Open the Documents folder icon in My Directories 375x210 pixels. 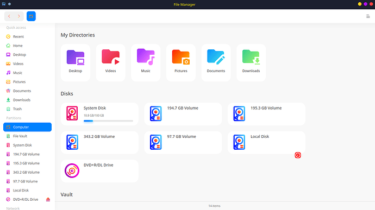tap(216, 57)
